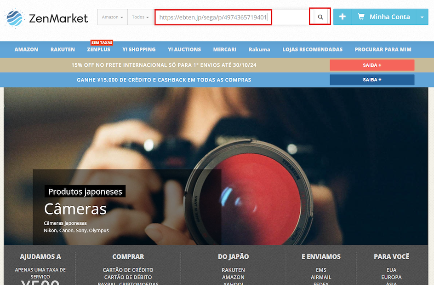Open the ZENPLUS menu item
The image size is (434, 285).
coord(98,49)
